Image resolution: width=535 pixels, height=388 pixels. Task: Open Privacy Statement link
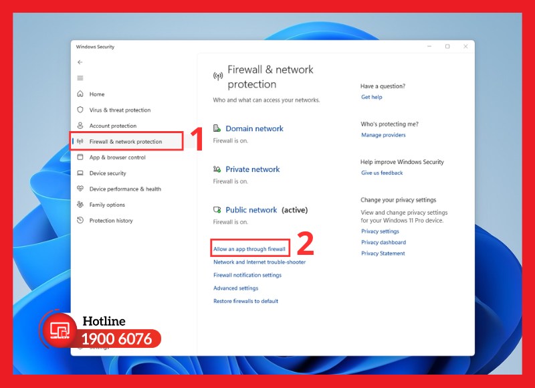tap(383, 253)
